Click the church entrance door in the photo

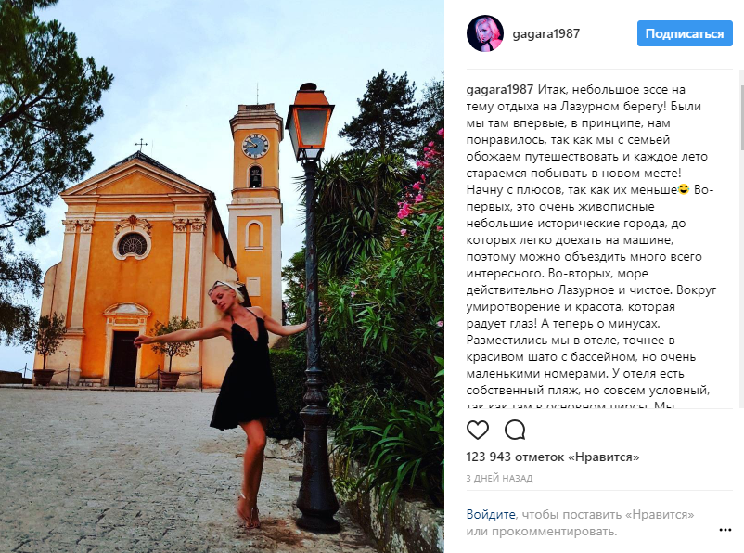pos(124,358)
